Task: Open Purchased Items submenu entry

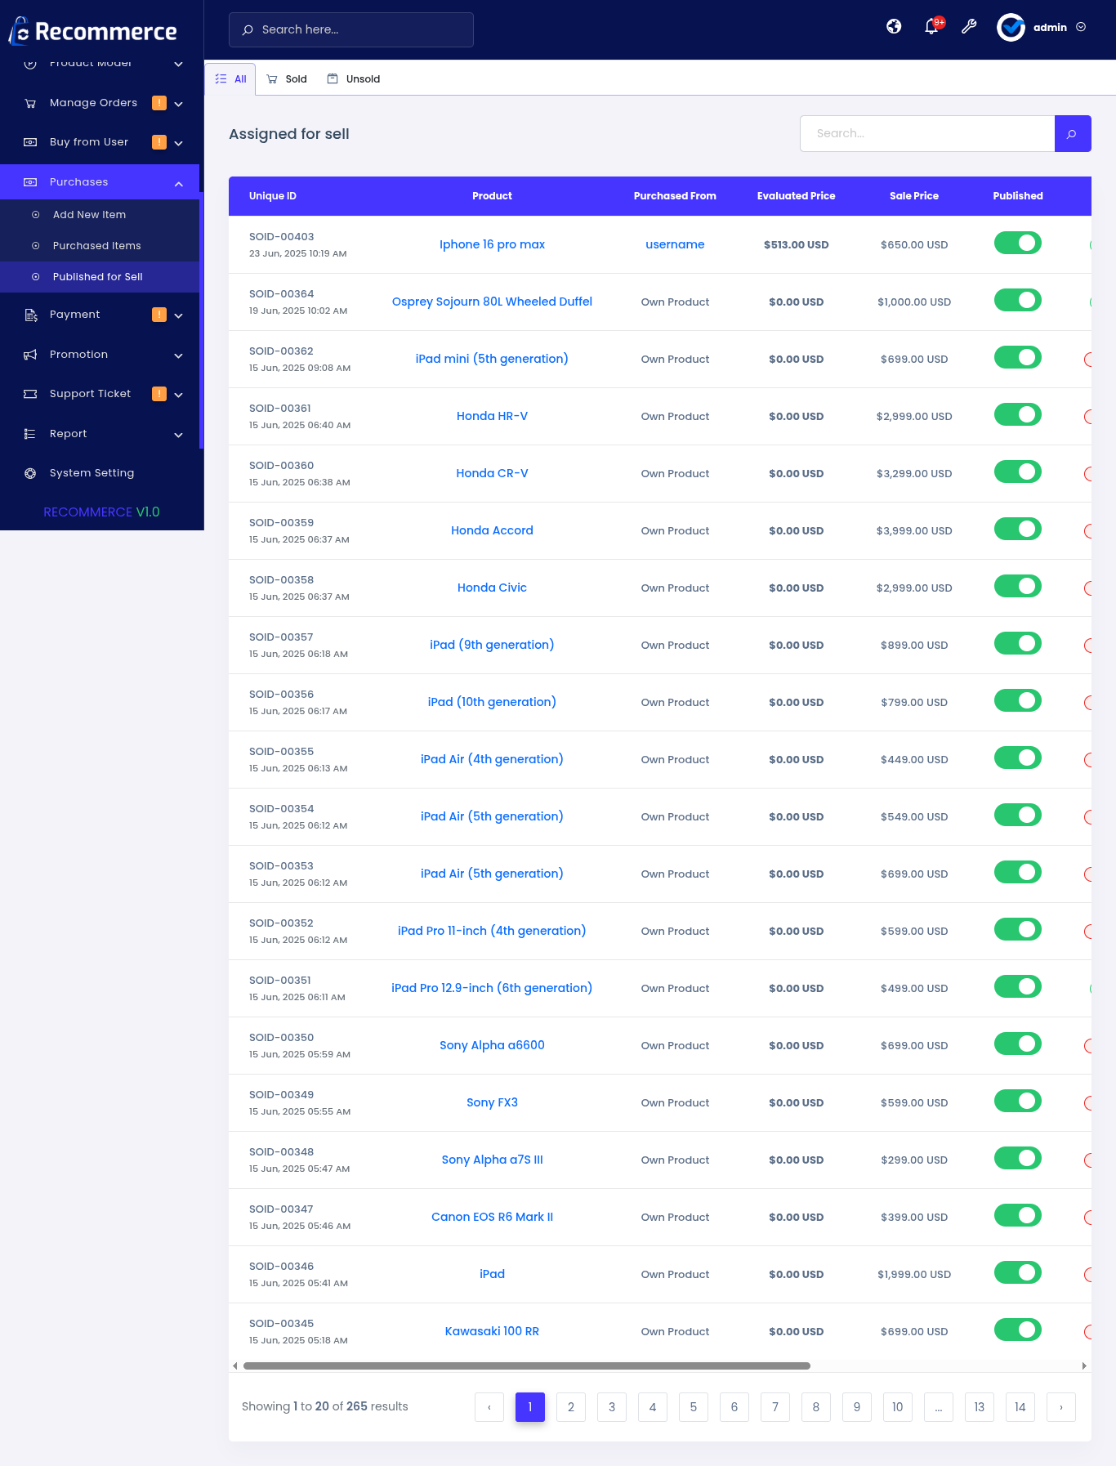Action: 100,246
